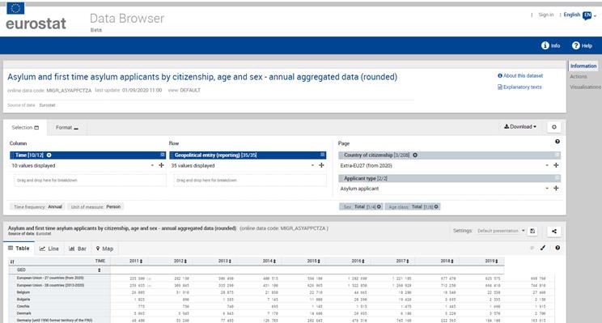
Task: Click the EN language badge
Action: (x=587, y=15)
